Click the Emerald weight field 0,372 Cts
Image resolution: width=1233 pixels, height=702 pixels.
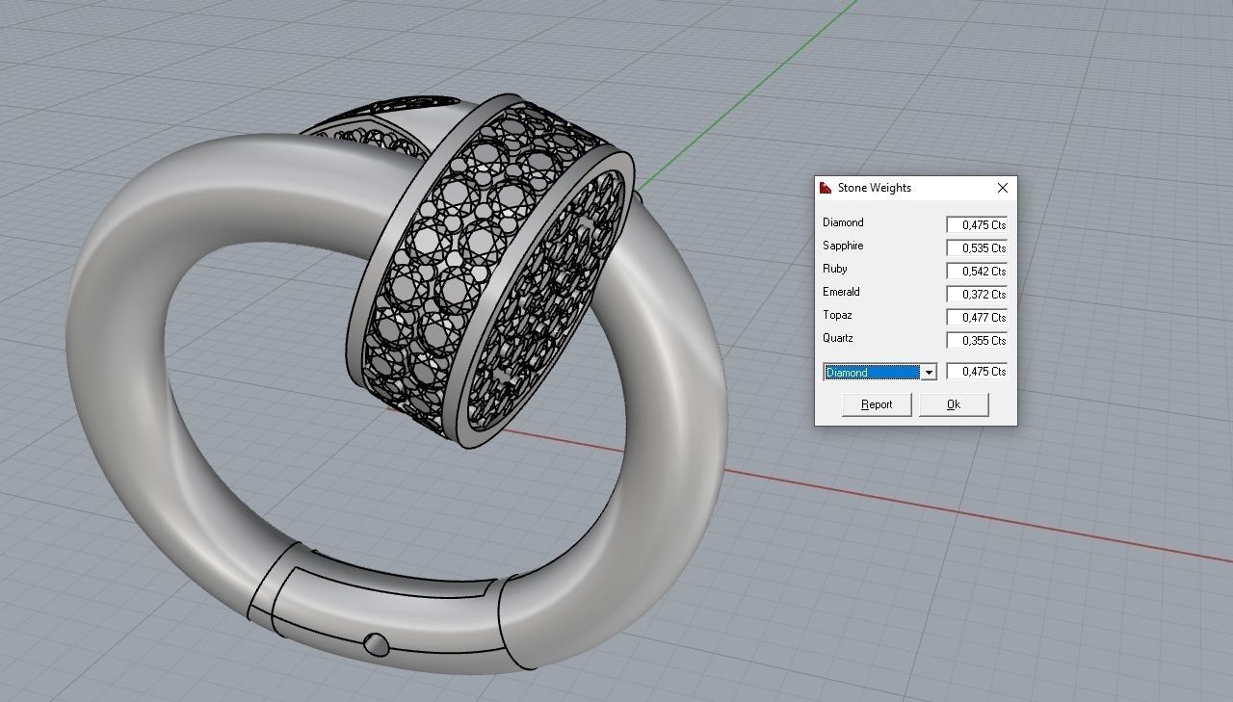977,294
